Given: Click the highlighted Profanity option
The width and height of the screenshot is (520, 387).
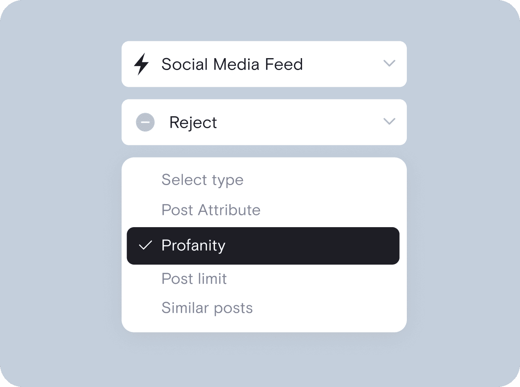Looking at the screenshot, I should (x=263, y=246).
